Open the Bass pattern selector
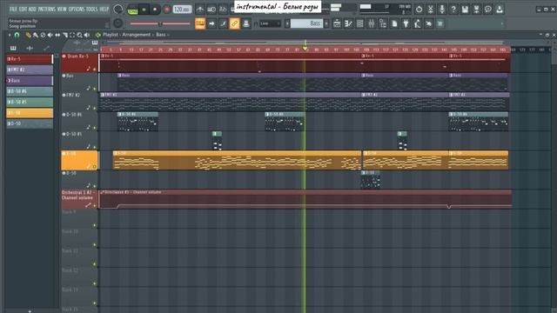The image size is (557, 313). [307, 23]
